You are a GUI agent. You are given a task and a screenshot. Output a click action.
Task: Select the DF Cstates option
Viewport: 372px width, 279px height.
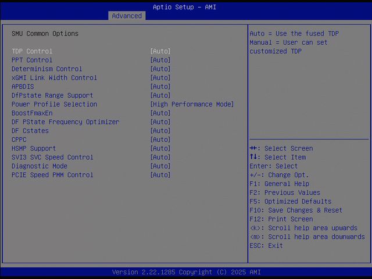point(30,131)
